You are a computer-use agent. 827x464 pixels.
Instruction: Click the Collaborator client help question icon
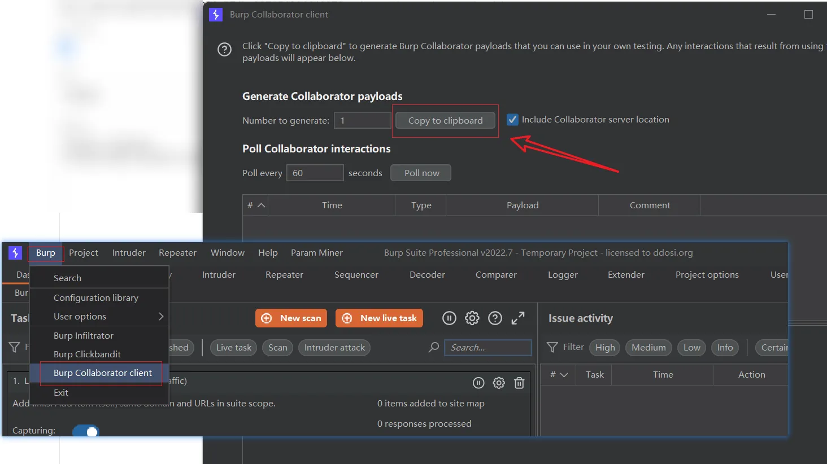click(224, 50)
